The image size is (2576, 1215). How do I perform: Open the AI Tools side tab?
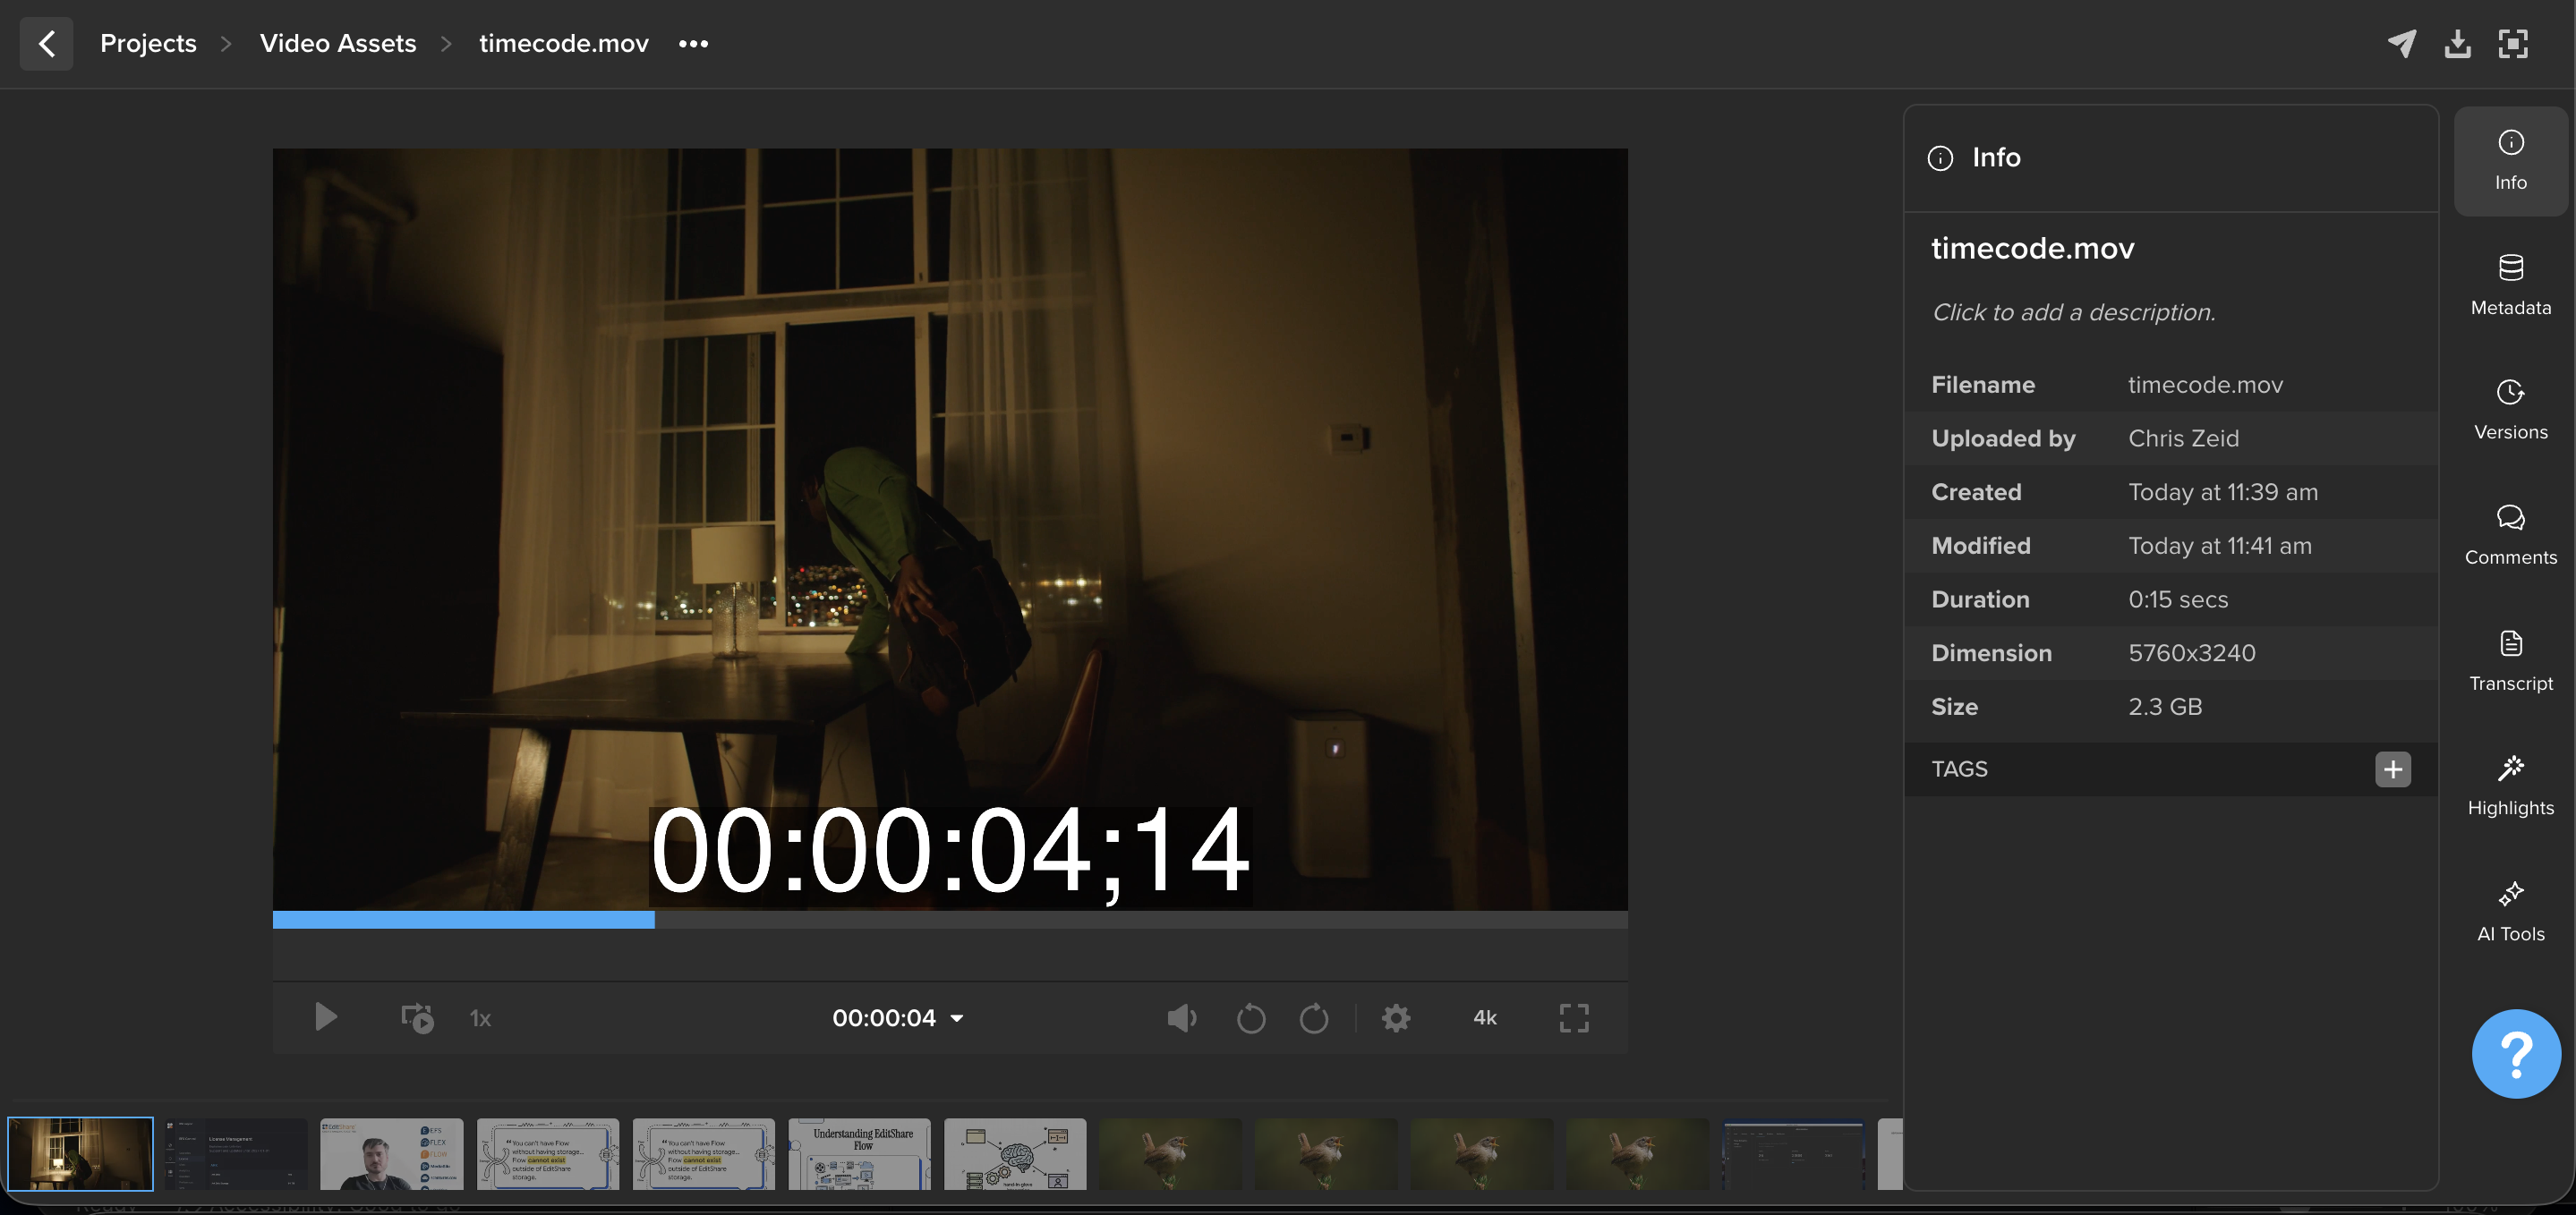(2510, 912)
